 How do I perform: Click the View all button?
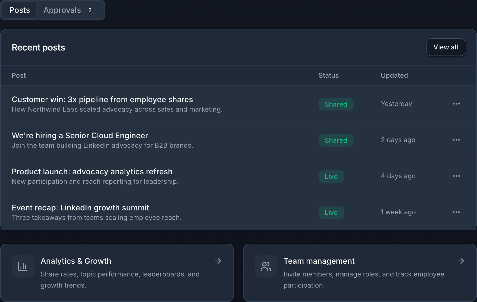coord(446,47)
